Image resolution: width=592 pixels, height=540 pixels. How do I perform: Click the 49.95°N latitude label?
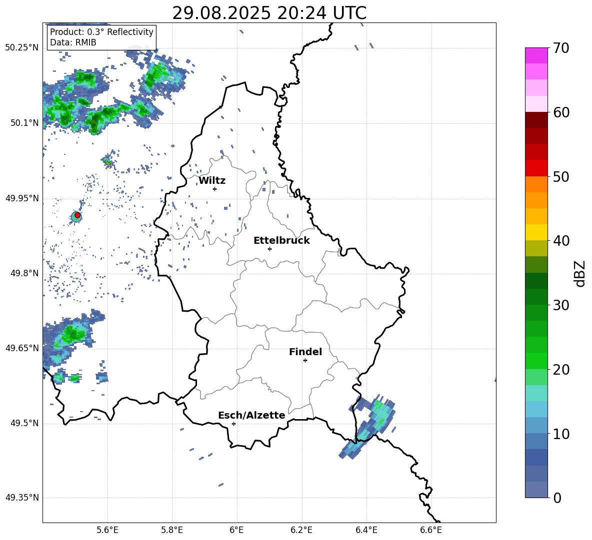[22, 198]
